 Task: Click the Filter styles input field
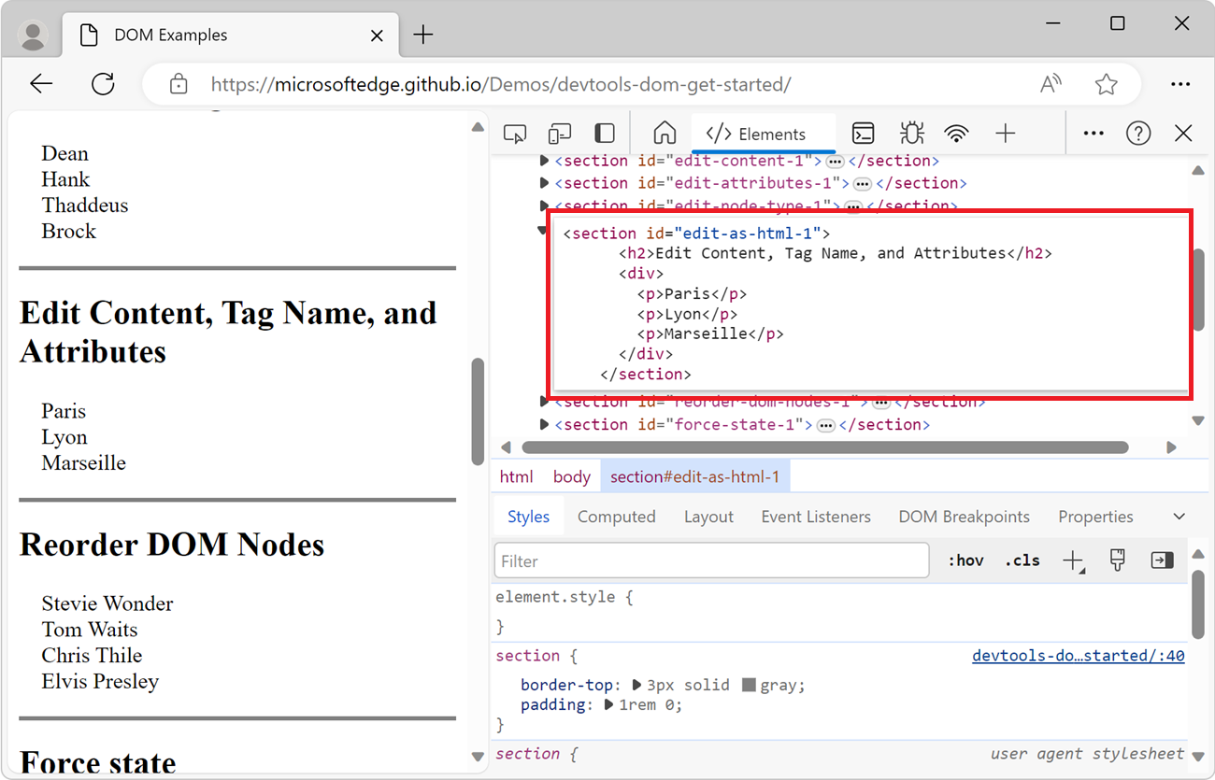[710, 560]
